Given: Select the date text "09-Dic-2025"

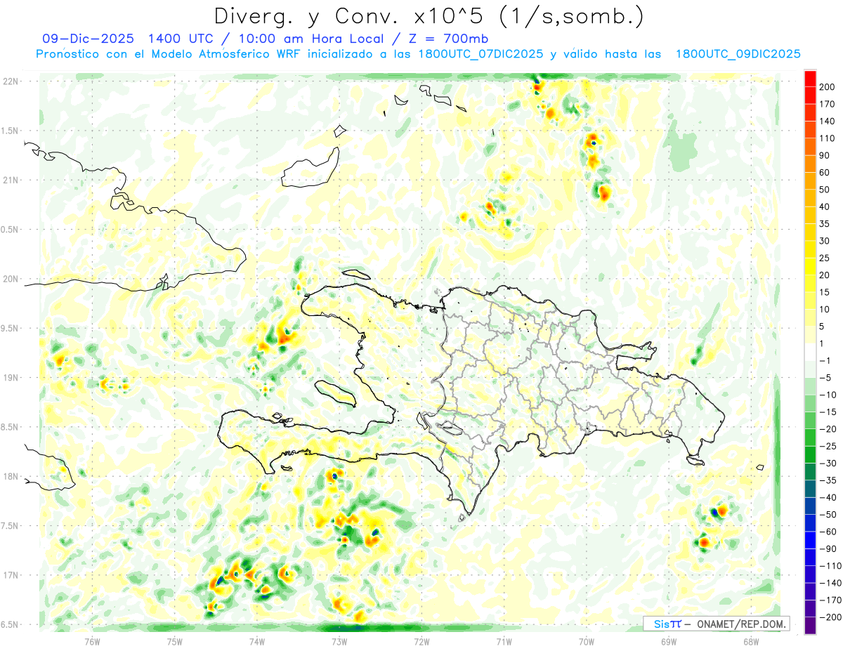Looking at the screenshot, I should (x=89, y=39).
